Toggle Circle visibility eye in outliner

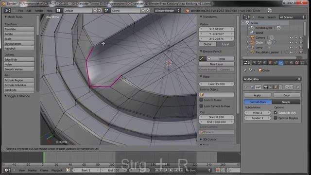[x=291, y=42]
